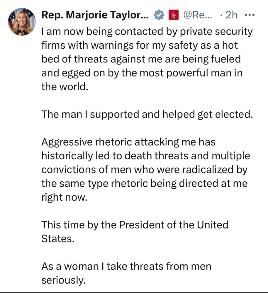Screen dimensions: 268x293
Task: Click the words 'the world.'
Action: tap(65, 87)
